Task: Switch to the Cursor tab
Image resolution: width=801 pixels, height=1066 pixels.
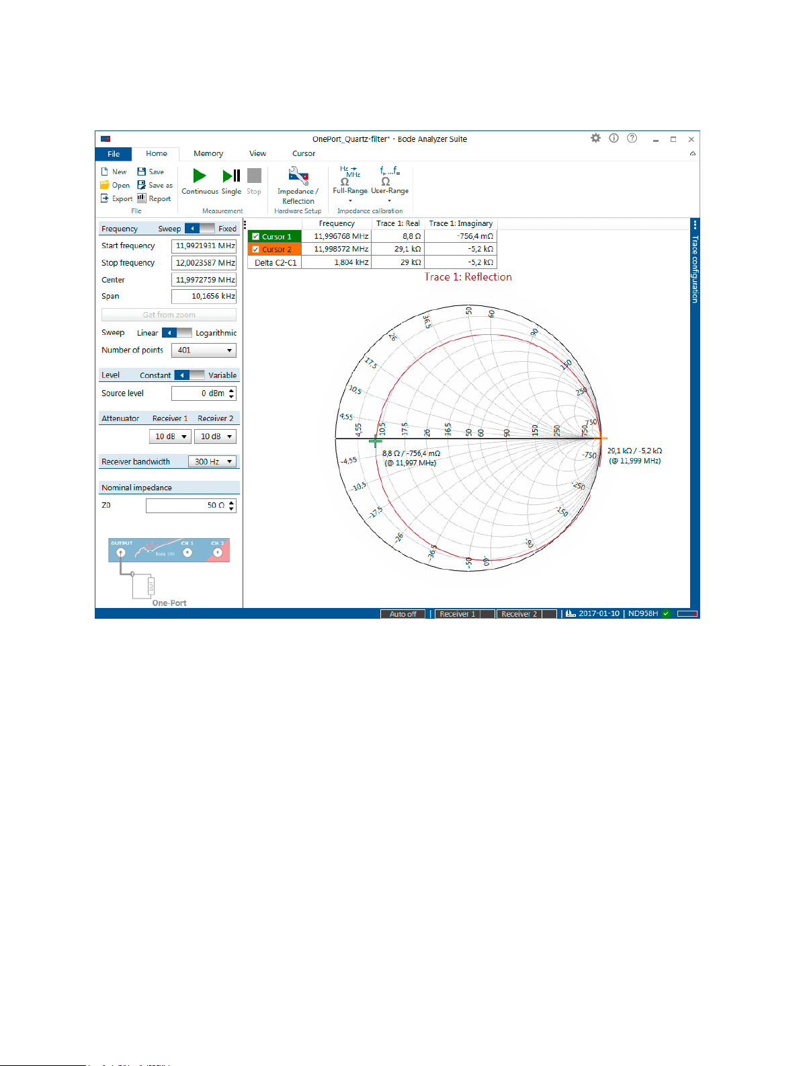Action: (x=304, y=153)
